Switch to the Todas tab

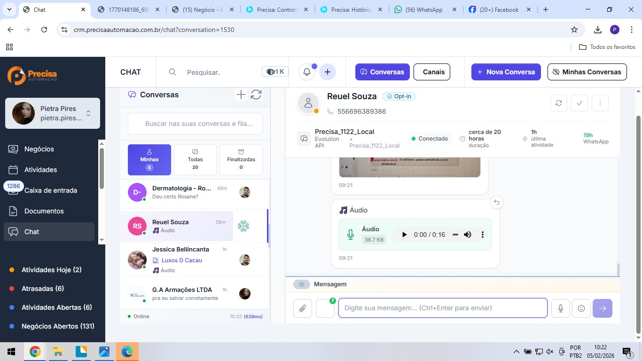point(195,160)
